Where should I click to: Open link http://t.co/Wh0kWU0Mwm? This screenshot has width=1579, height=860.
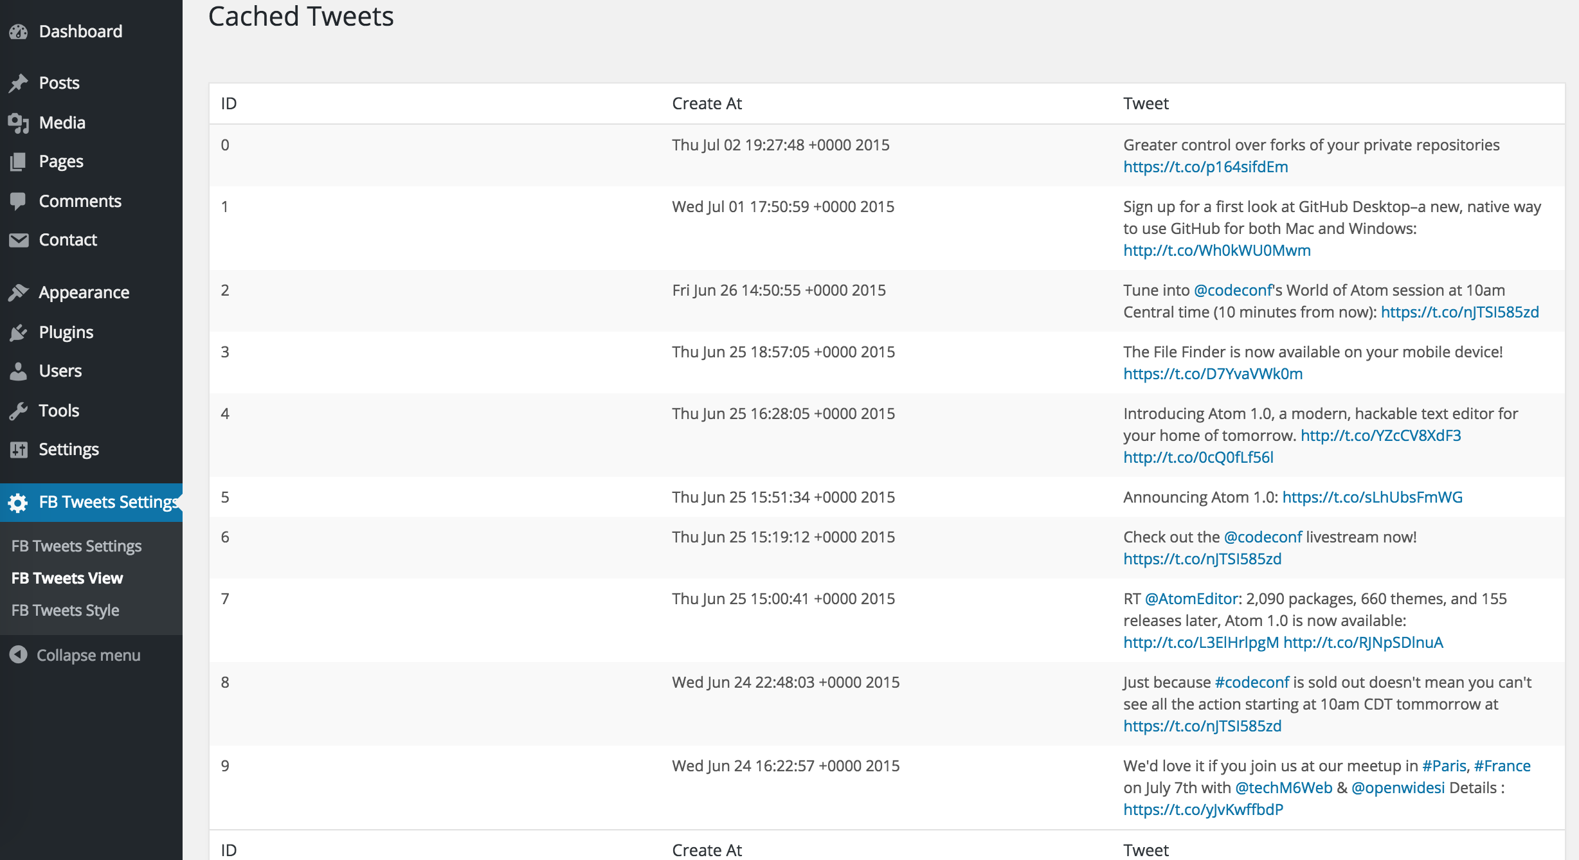pyautogui.click(x=1217, y=251)
